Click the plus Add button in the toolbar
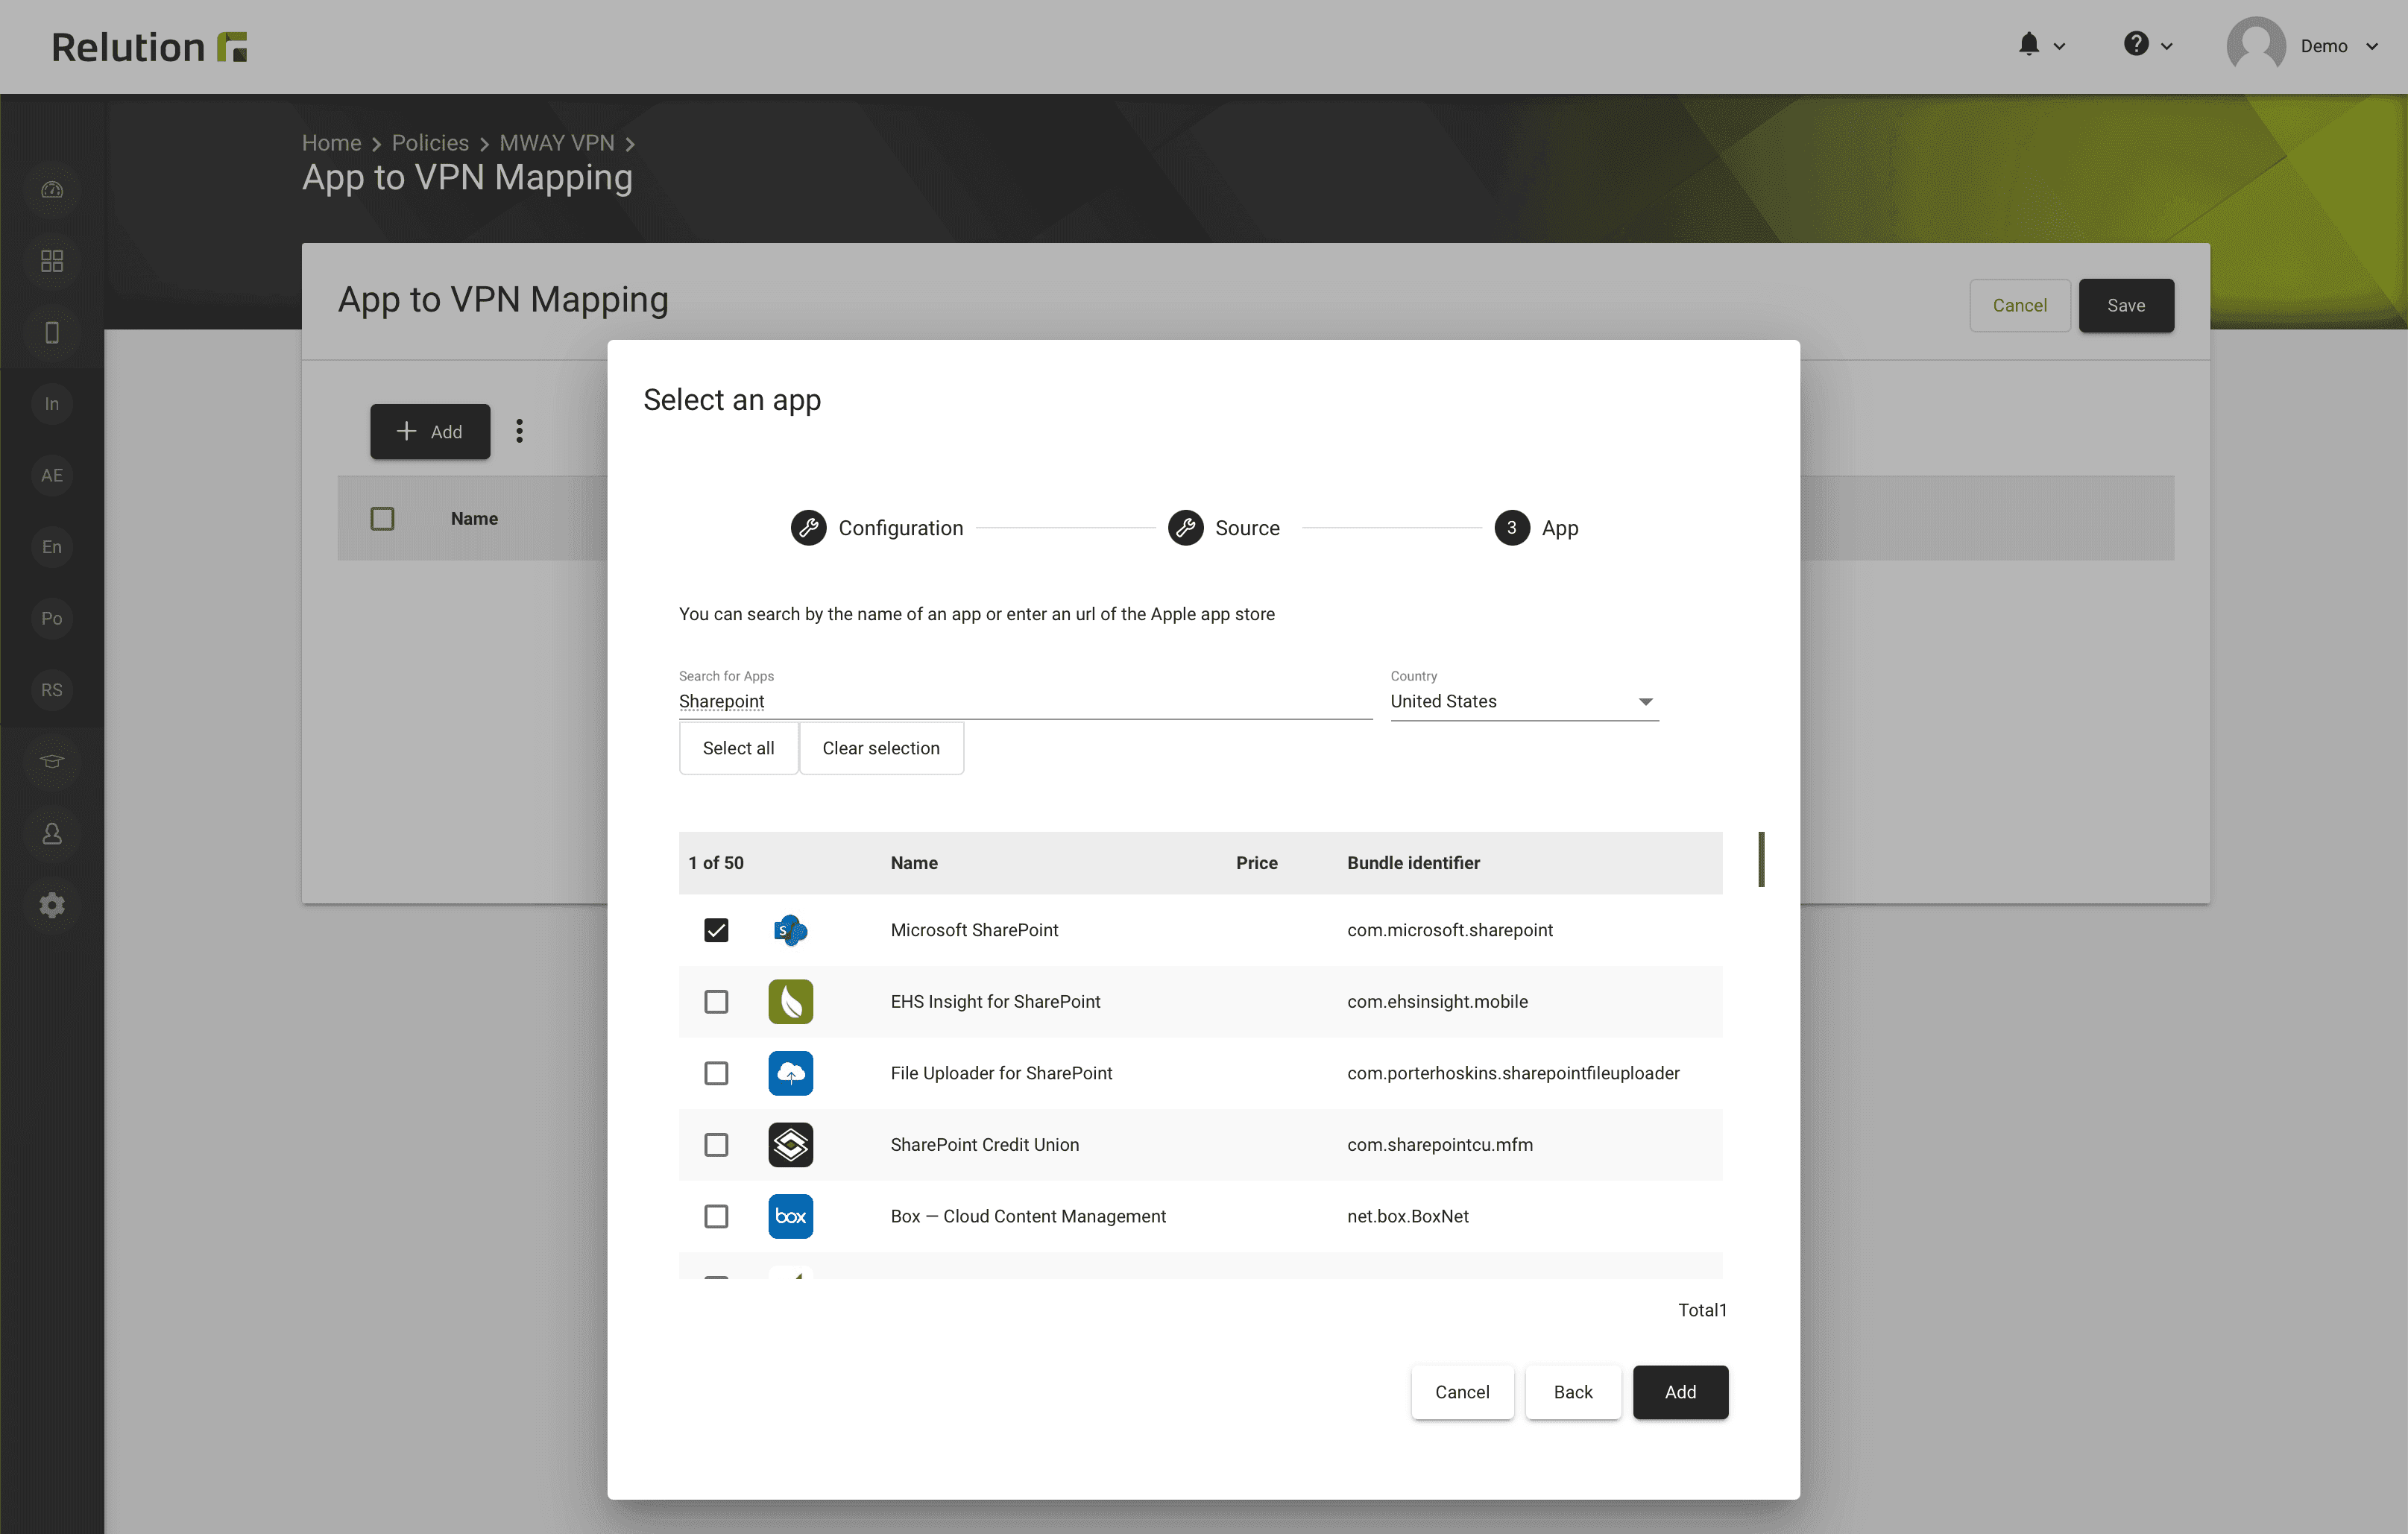The width and height of the screenshot is (2408, 1534). point(430,432)
